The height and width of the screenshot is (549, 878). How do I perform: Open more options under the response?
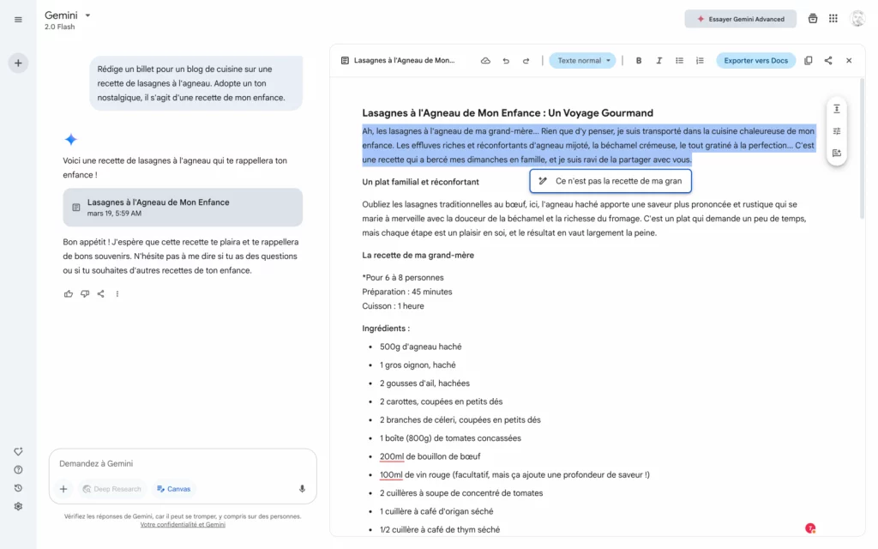click(x=117, y=293)
